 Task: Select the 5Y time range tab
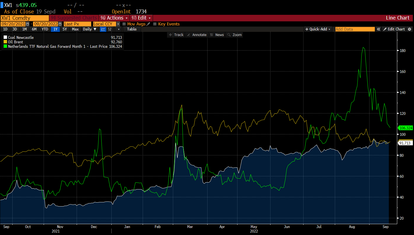pyautogui.click(x=65, y=29)
